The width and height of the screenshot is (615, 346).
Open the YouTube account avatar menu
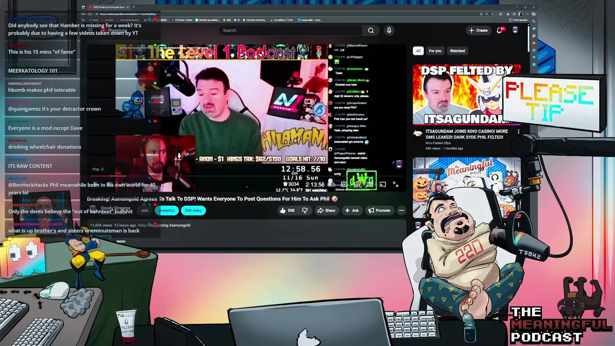pos(515,30)
